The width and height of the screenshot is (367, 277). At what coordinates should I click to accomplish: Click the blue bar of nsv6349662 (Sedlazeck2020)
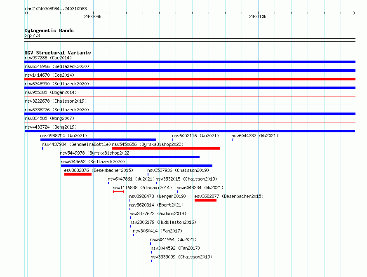[136, 166]
